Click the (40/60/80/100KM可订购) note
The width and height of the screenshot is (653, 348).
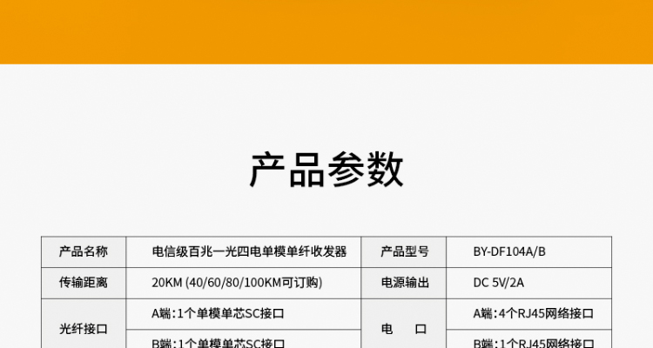[248, 283]
